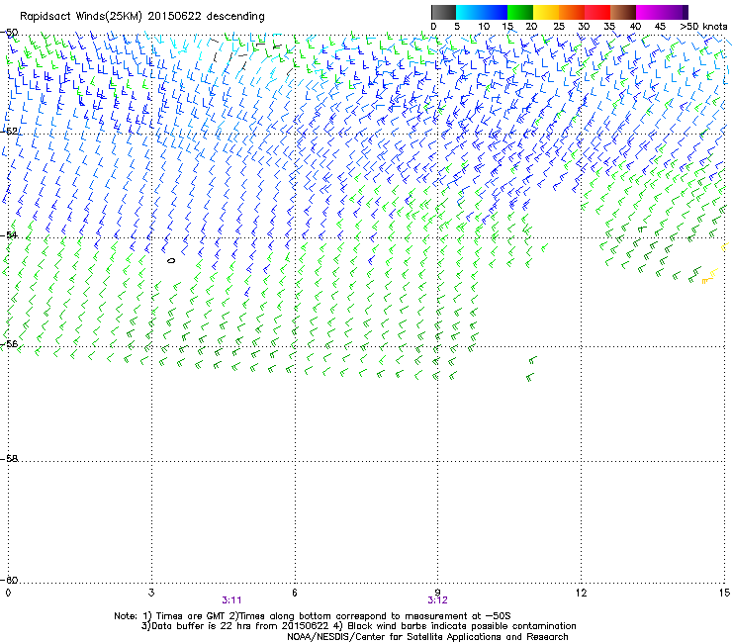732x643 pixels.
Task: Click the brown 35-40 knots color segment
Action: (623, 12)
